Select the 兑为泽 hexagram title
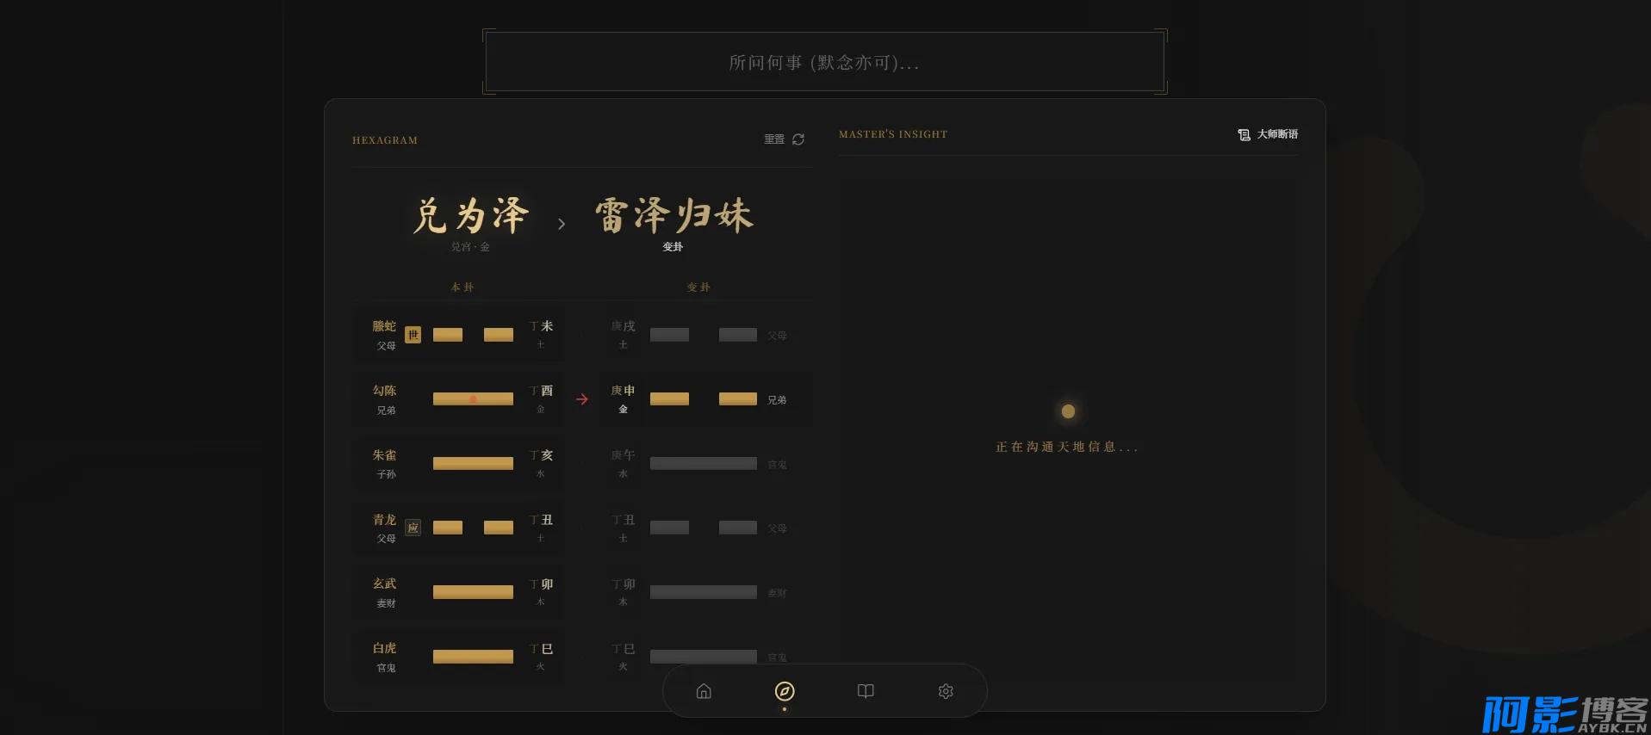Image resolution: width=1651 pixels, height=735 pixels. [470, 215]
